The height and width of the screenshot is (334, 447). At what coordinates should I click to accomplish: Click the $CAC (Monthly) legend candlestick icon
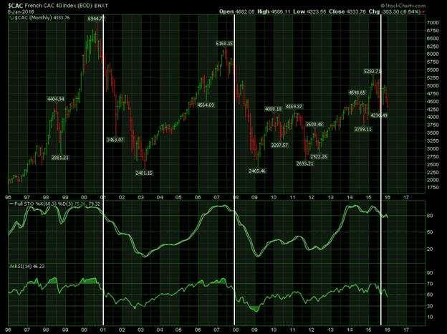9,20
